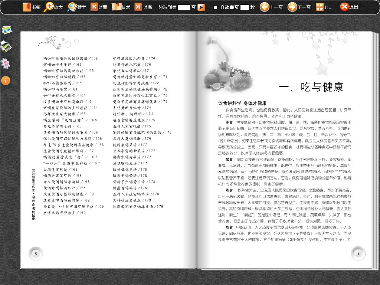
Task: Go to previous page with 上一页 arrow
Action: pyautogui.click(x=264, y=7)
